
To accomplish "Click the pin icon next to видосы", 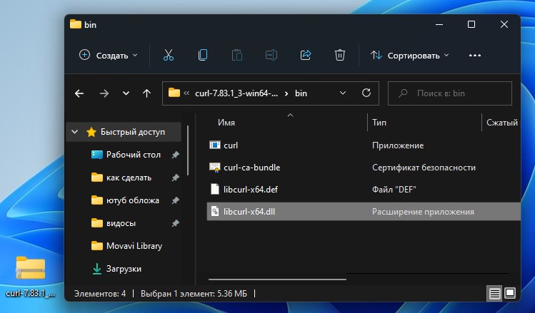I will 176,223.
